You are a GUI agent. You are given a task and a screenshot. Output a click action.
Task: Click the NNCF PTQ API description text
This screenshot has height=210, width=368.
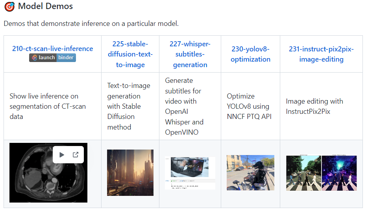point(249,106)
